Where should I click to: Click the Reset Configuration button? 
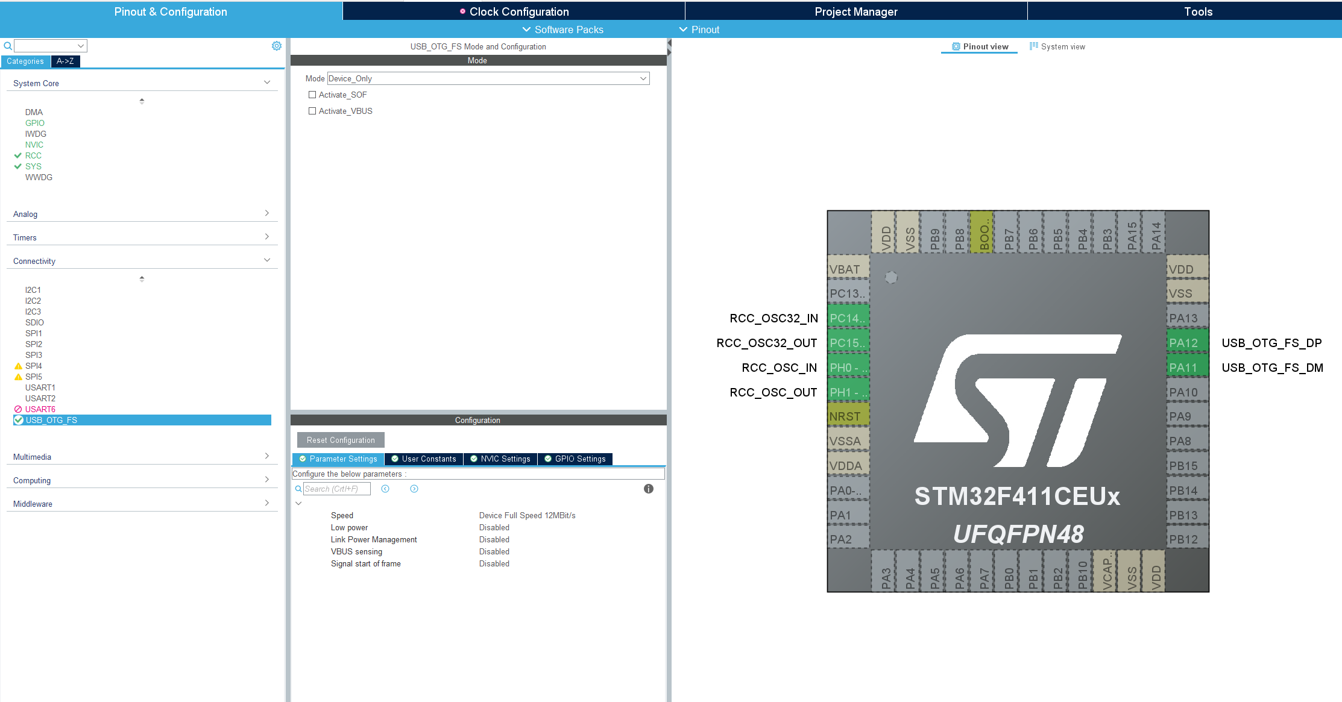(x=341, y=440)
